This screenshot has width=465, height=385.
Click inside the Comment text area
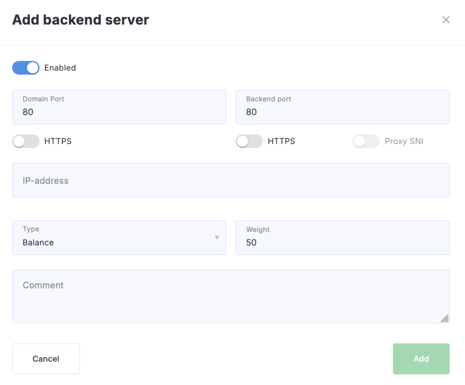[231, 297]
